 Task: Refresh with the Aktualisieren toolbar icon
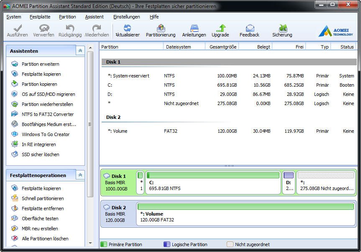pyautogui.click(x=127, y=28)
